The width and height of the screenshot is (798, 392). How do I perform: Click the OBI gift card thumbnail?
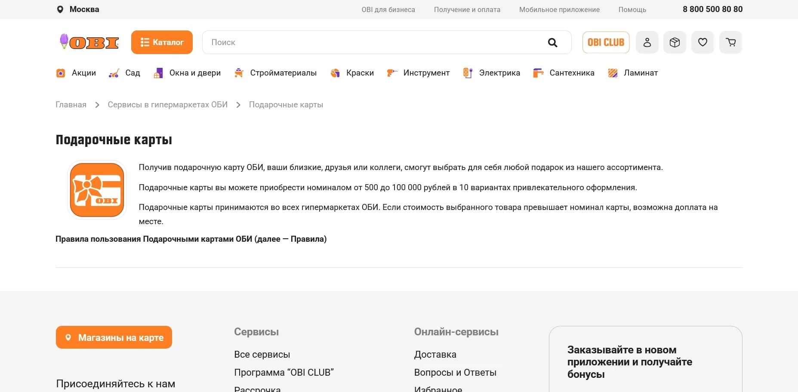[96, 190]
